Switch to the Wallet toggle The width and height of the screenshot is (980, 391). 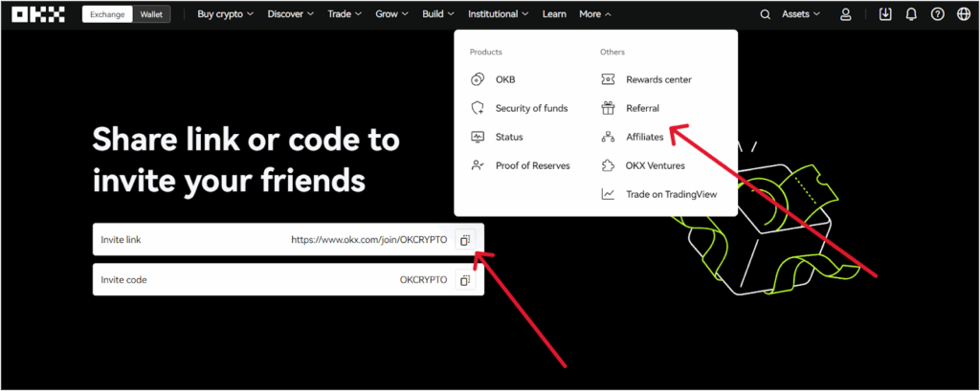[x=151, y=14]
